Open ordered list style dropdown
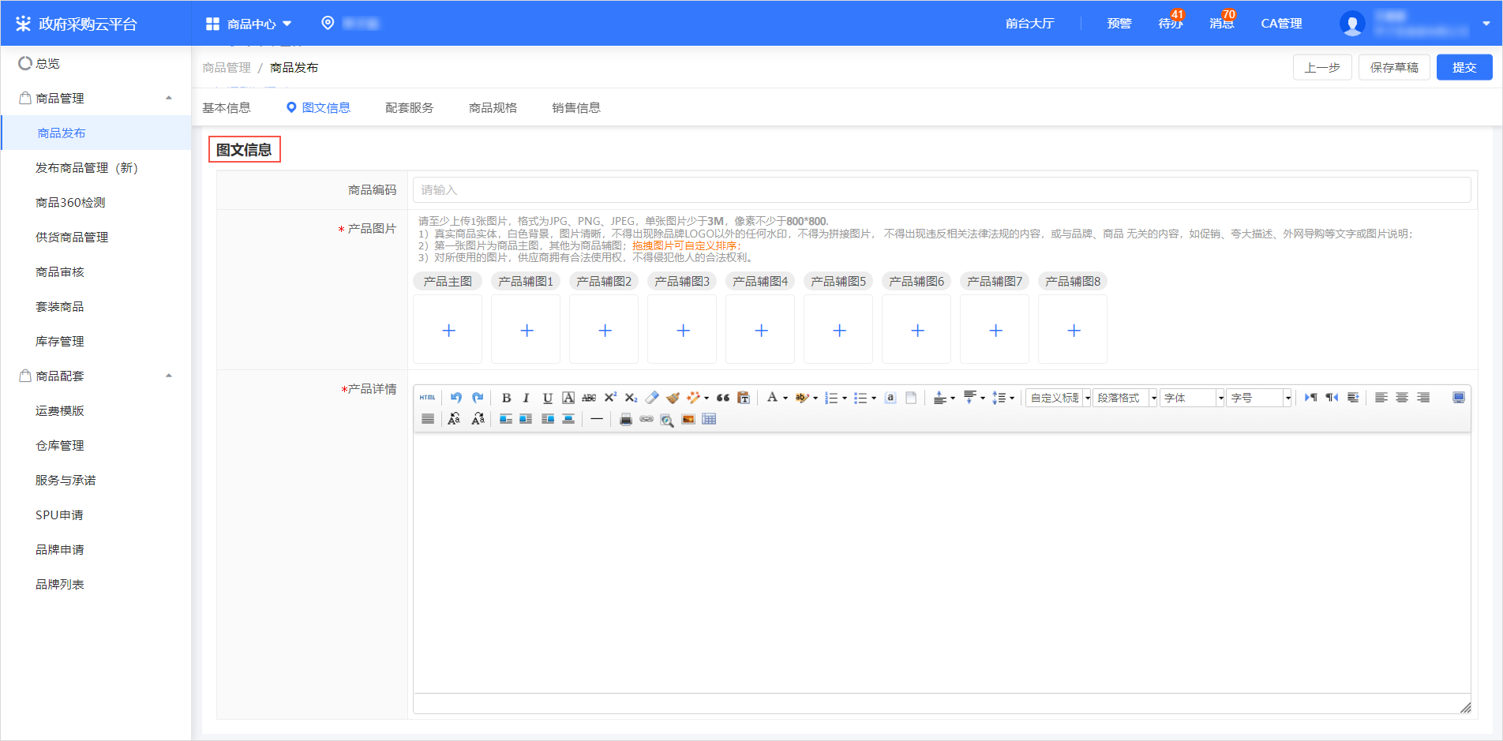The height and width of the screenshot is (741, 1503). (845, 399)
